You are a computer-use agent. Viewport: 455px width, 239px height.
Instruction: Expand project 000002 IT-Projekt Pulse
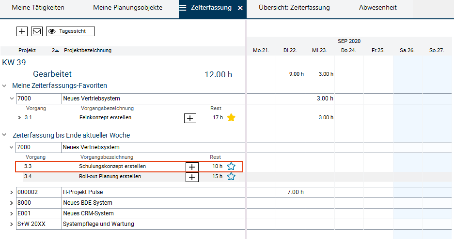click(11, 192)
